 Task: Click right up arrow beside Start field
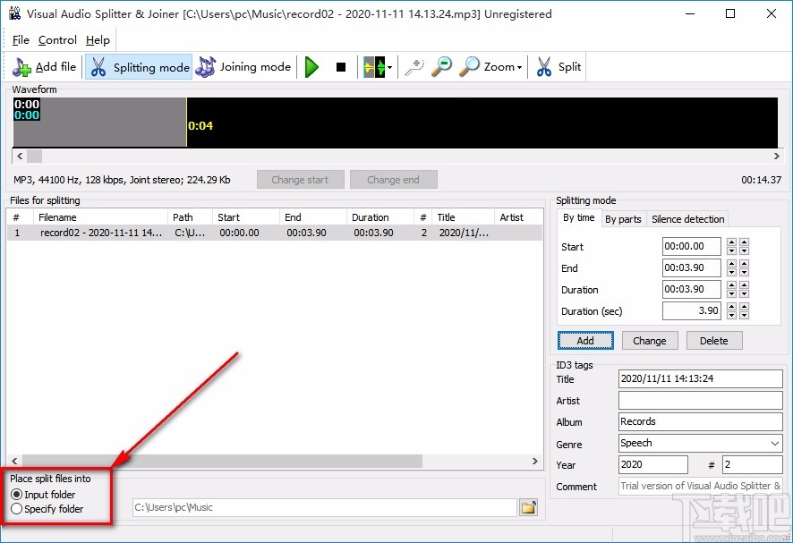tap(744, 242)
